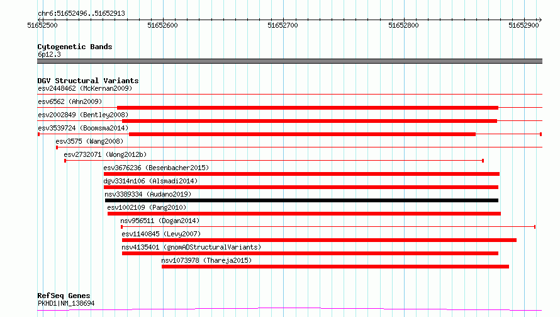Select the dgv3314n106 Alsmadi2014 red bar
This screenshot has height=317, width=560.
coord(301,187)
